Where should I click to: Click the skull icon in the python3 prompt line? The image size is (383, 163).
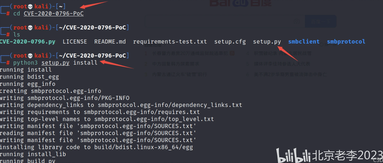tap(31, 56)
